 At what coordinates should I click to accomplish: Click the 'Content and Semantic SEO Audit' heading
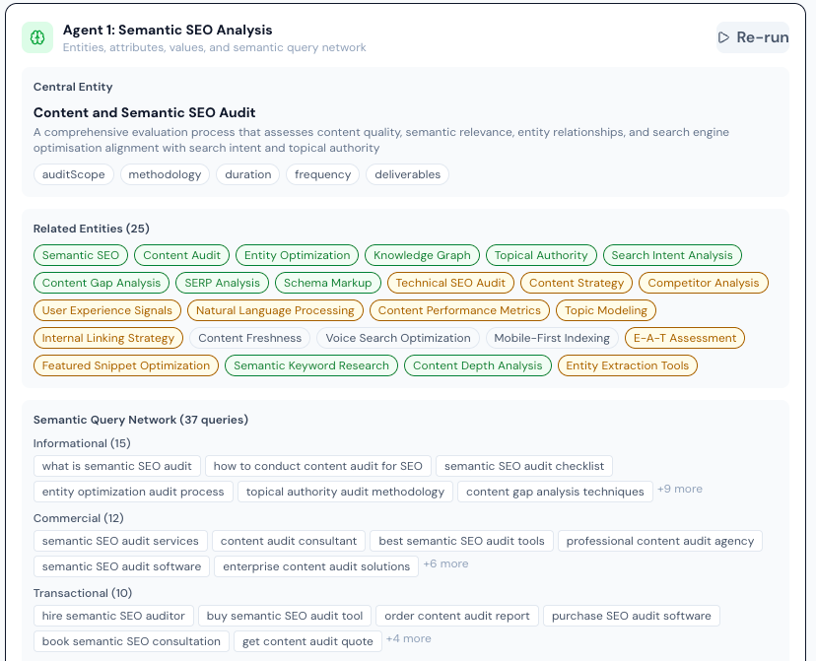(144, 112)
